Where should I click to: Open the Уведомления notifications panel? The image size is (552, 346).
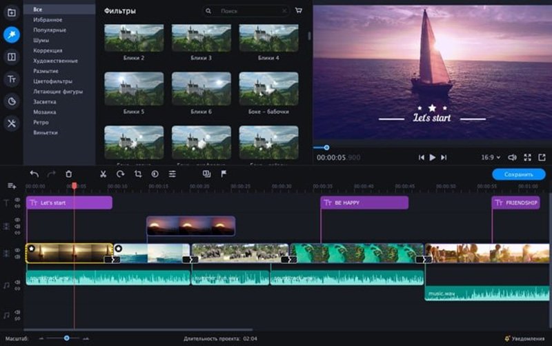(x=526, y=338)
